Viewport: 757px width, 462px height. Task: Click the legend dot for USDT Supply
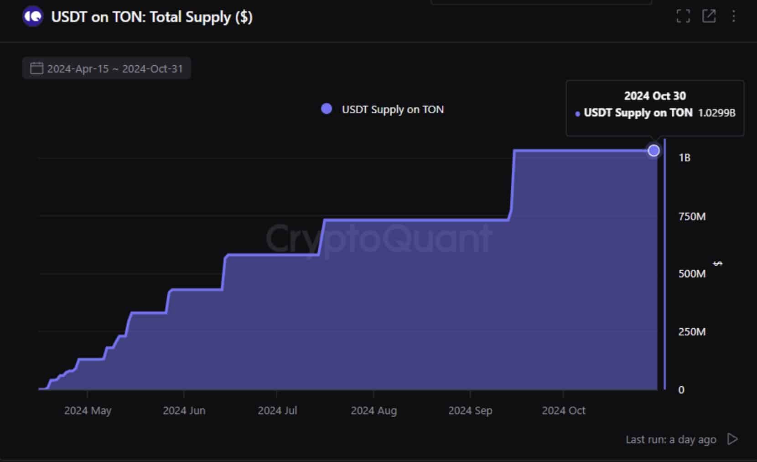click(326, 108)
